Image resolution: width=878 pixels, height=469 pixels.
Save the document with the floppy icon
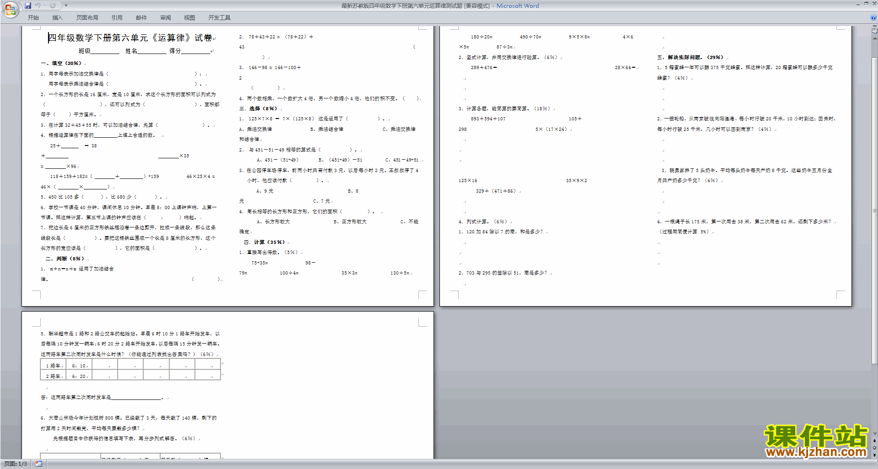click(x=28, y=5)
